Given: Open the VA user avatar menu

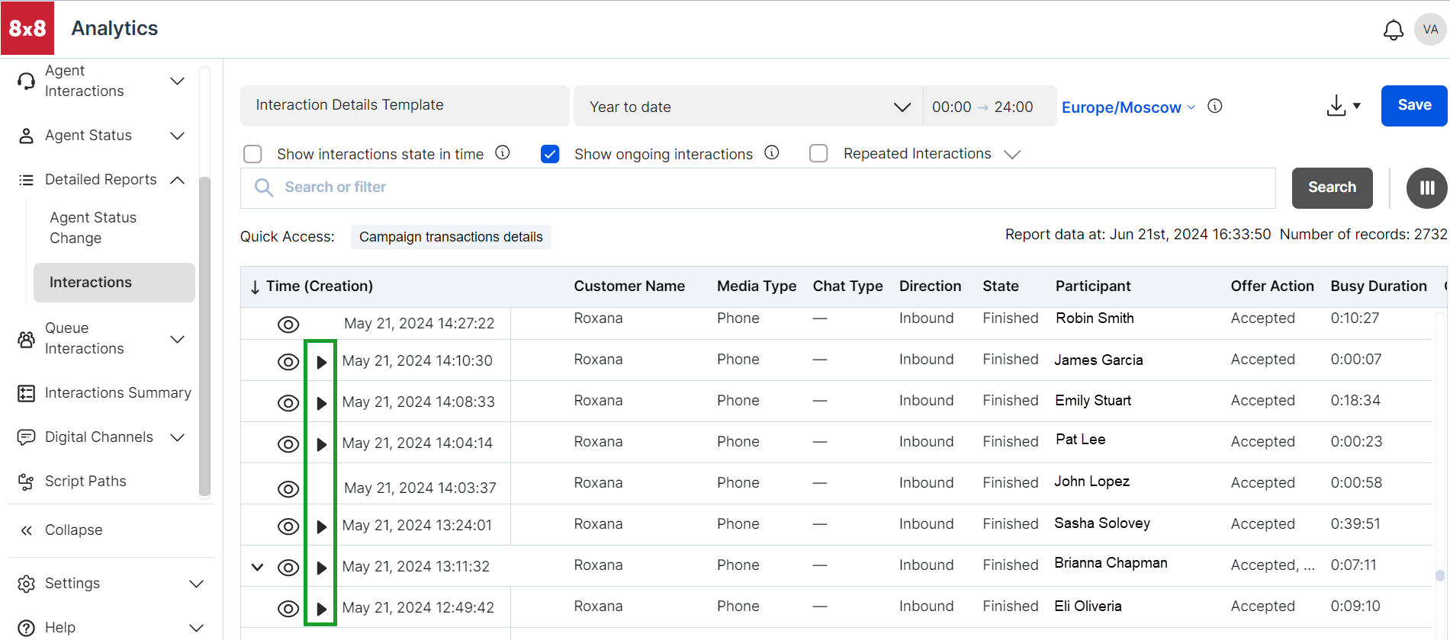Looking at the screenshot, I should pyautogui.click(x=1430, y=30).
